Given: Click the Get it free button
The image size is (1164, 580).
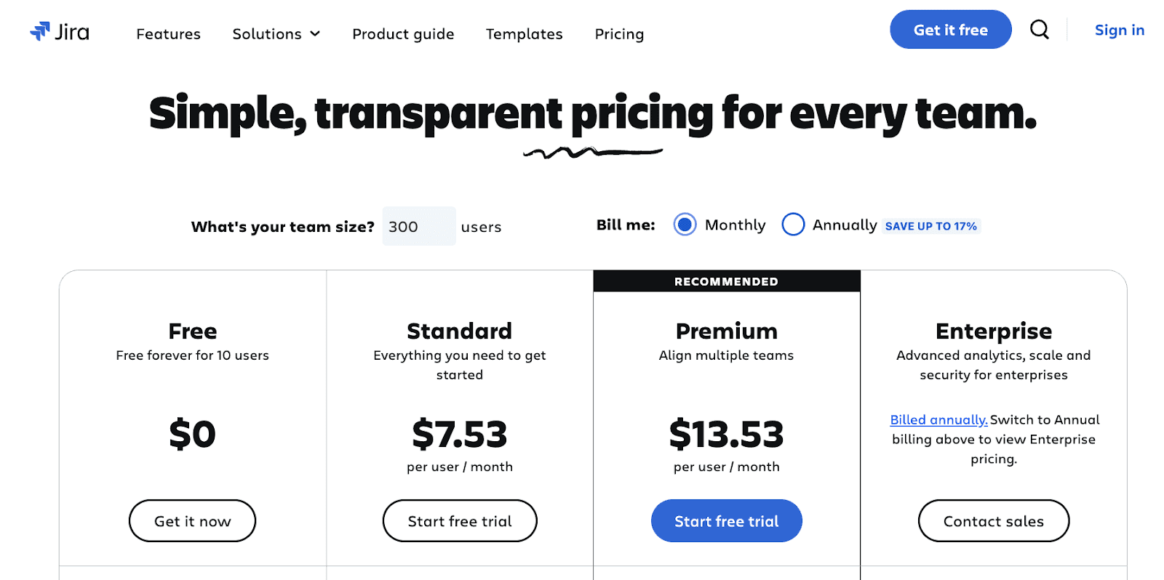Looking at the screenshot, I should [x=950, y=30].
